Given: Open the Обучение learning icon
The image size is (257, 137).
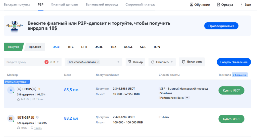Looking at the screenshot, I should click(191, 5).
